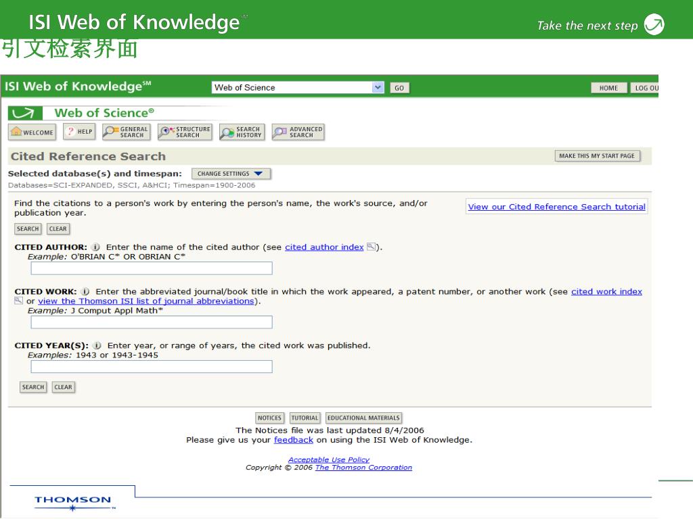Screen dimensions: 693x519
Task: Expand Change Settings dropdown
Action: tap(231, 174)
